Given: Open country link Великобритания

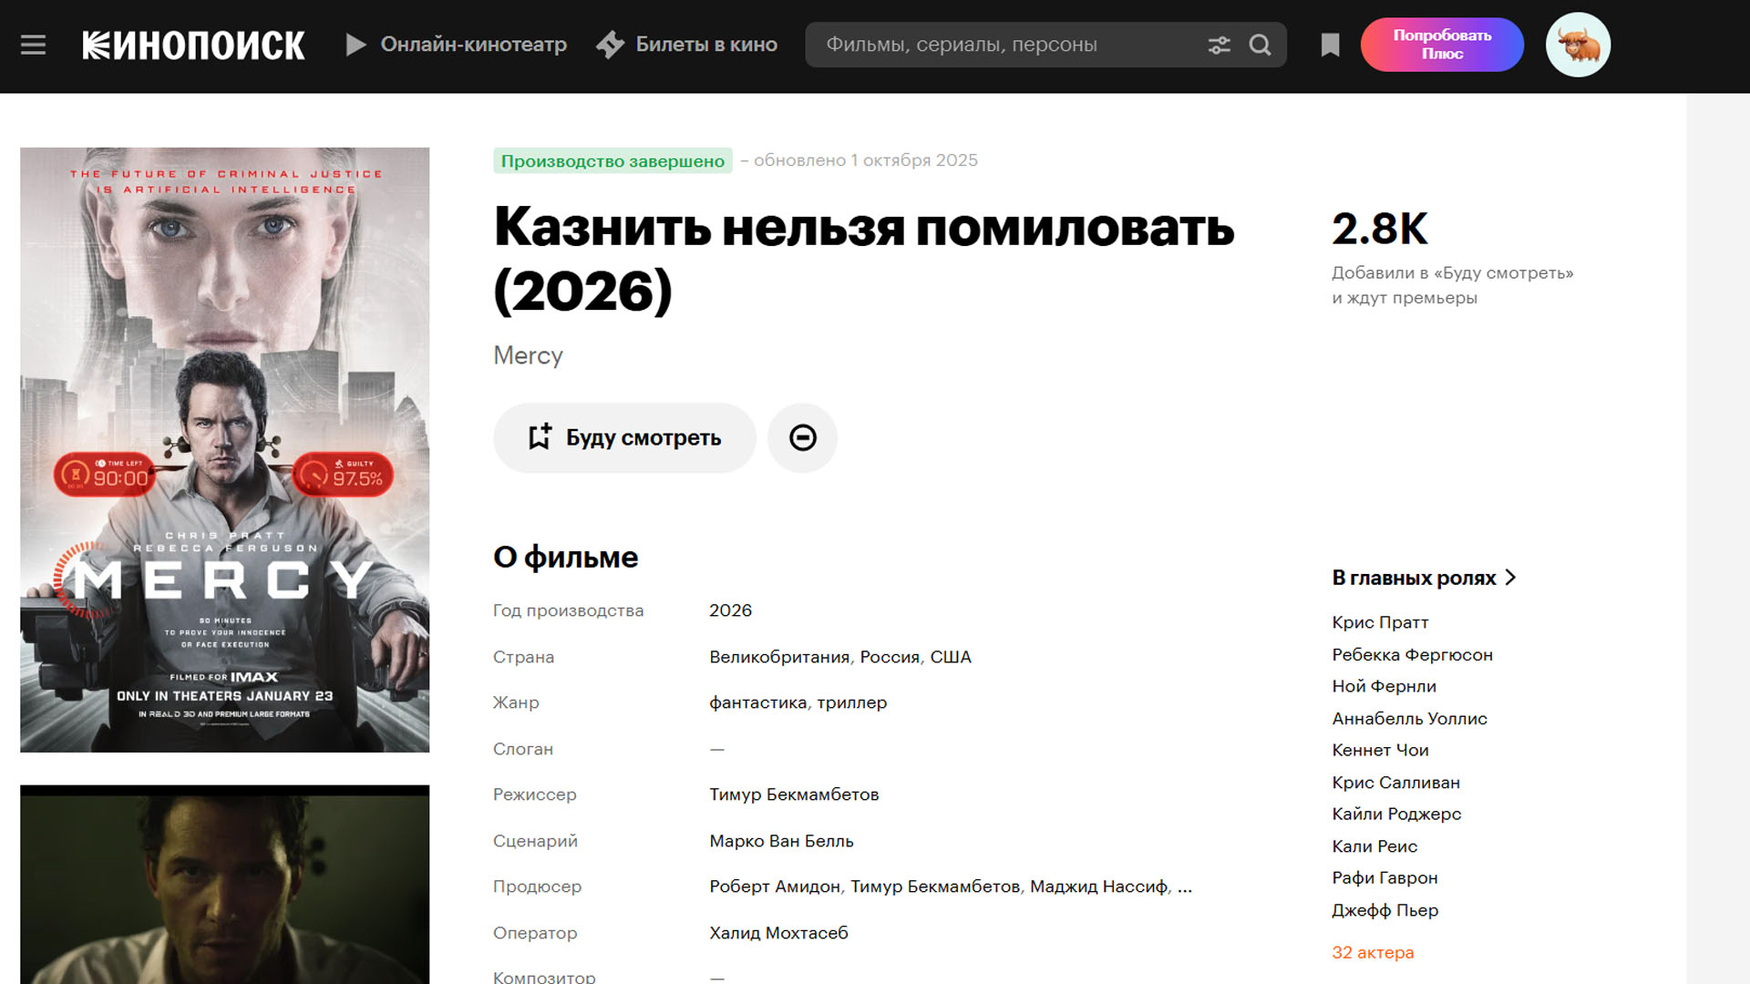Looking at the screenshot, I should tap(779, 657).
